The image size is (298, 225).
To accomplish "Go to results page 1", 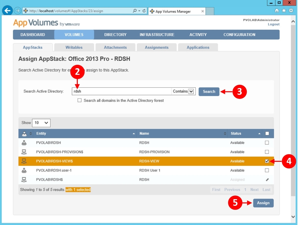I will pos(245,190).
